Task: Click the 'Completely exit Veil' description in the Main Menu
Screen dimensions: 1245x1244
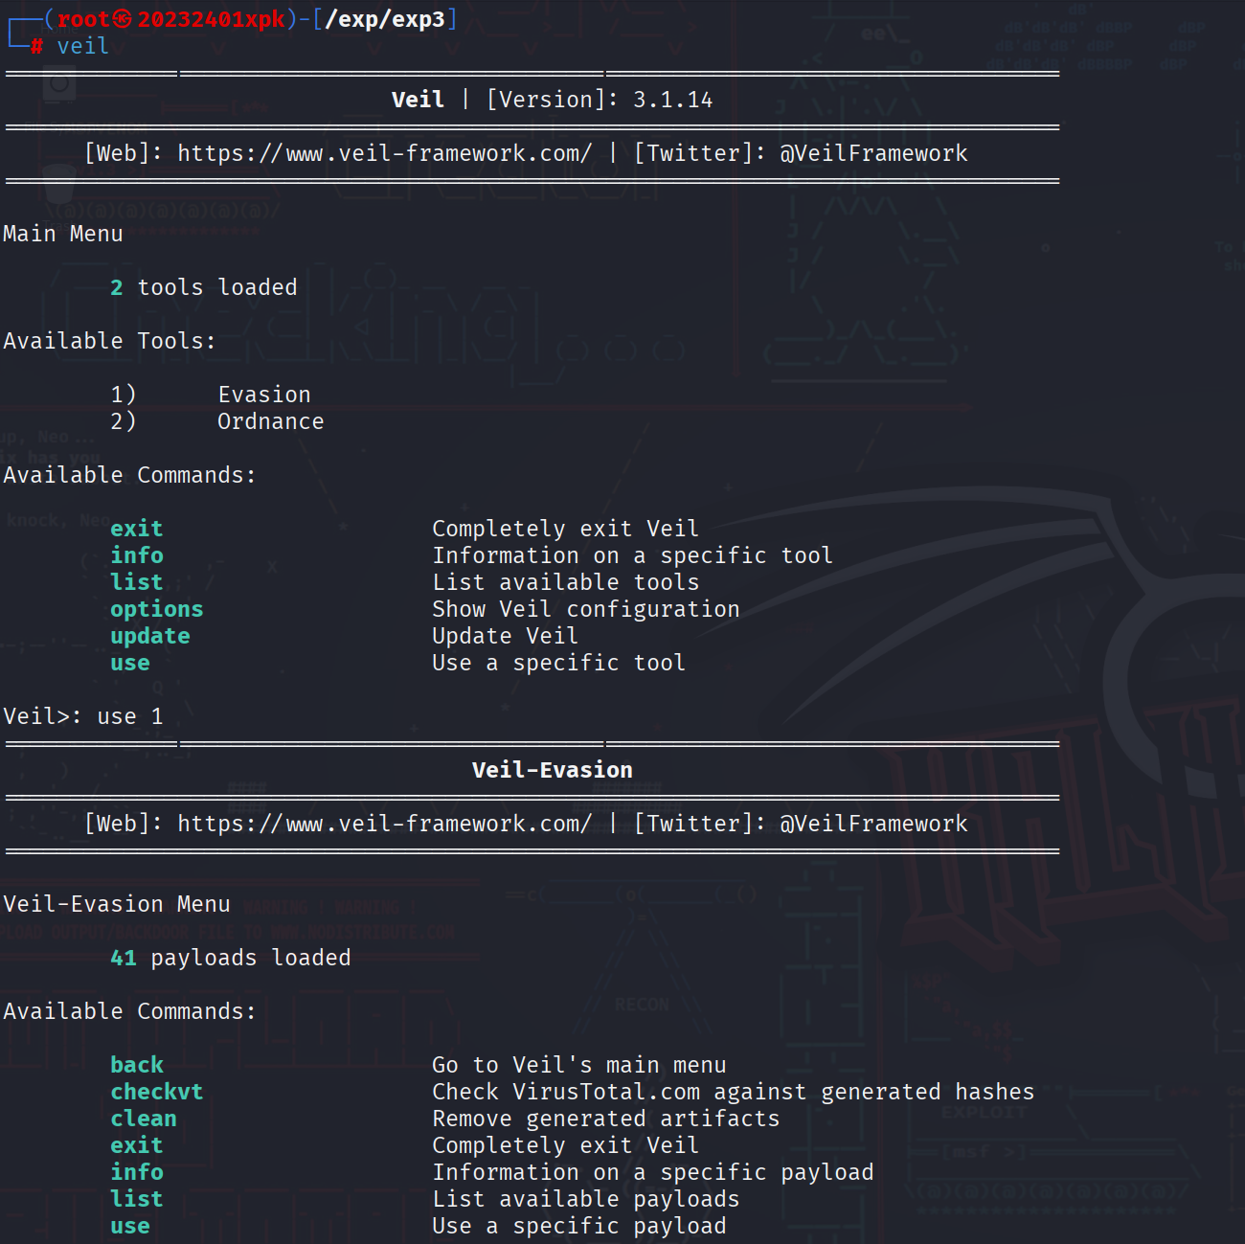Action: (x=566, y=529)
